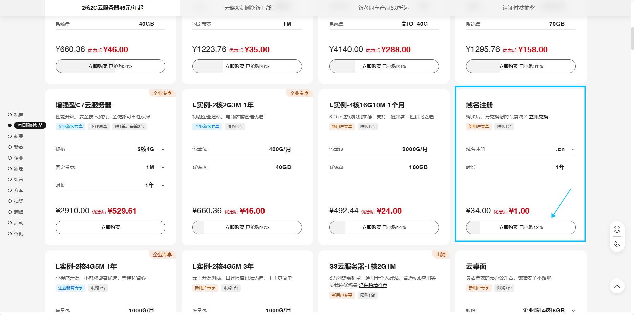Click the back-to-top arrow icon

pyautogui.click(x=617, y=286)
